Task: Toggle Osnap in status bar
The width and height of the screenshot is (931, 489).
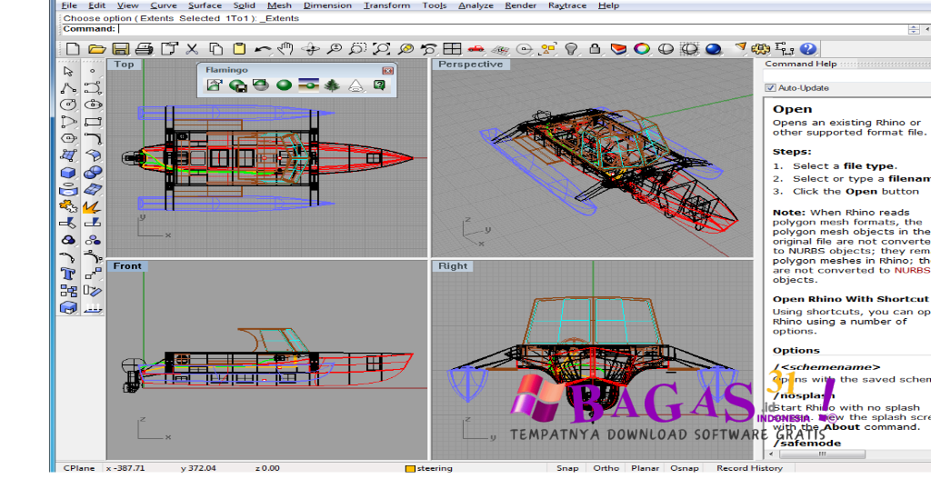Action: tap(684, 468)
